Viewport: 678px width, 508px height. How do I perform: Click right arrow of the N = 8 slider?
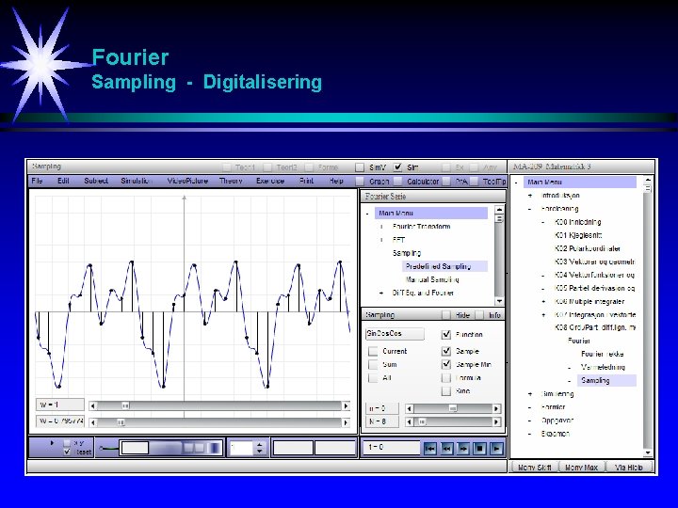coord(496,421)
